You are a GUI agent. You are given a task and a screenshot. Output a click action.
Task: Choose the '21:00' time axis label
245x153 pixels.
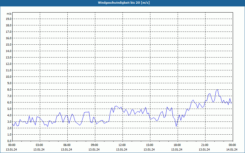click(205, 145)
